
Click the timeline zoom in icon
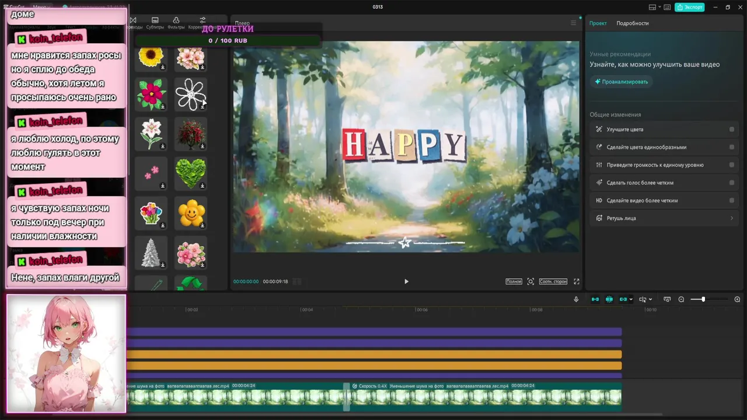click(x=737, y=299)
